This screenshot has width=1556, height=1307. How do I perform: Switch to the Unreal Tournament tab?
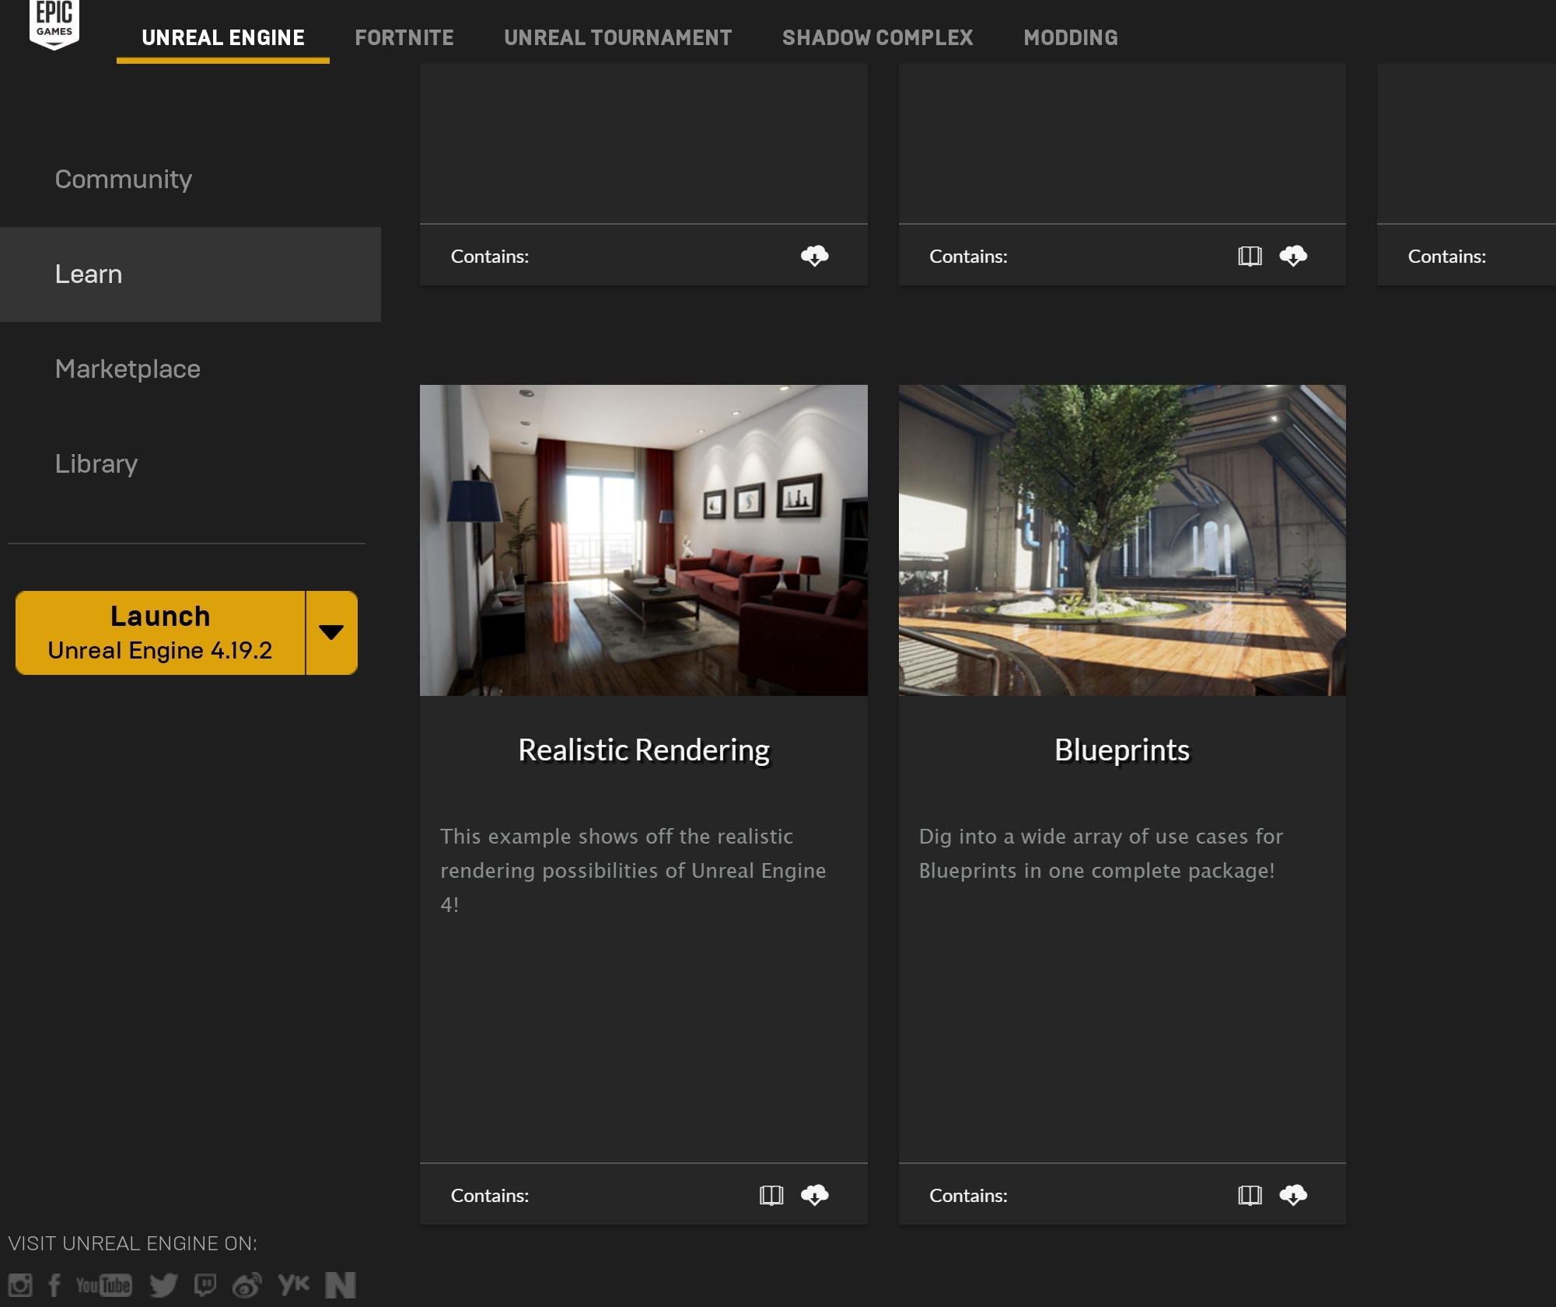(x=617, y=37)
